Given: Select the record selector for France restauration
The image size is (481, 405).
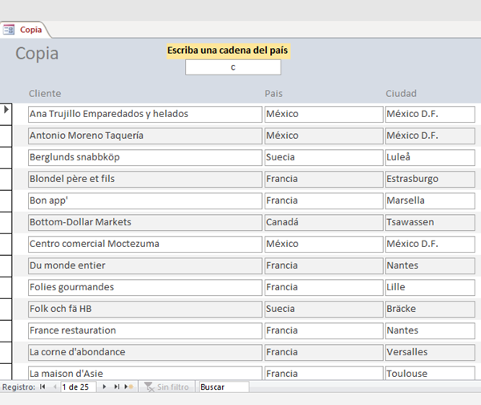Looking at the screenshot, I should point(6,330).
